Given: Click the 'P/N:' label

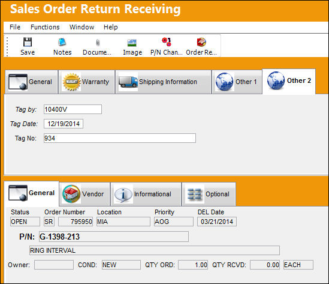Looking at the screenshot, I should 27,237.
